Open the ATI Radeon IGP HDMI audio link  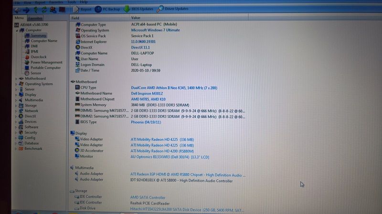(x=188, y=175)
